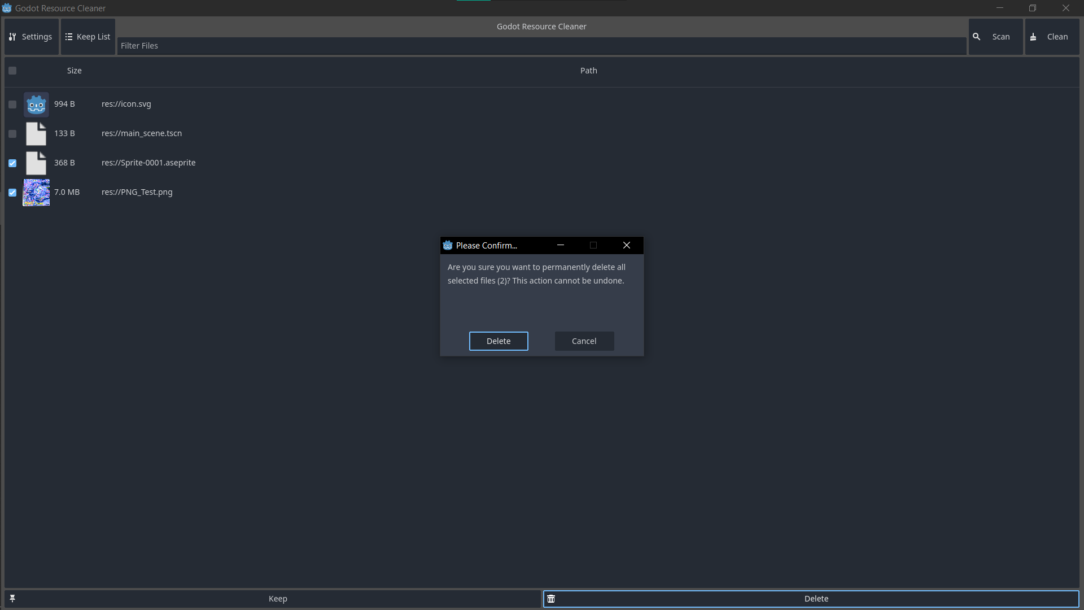Minimize the Please Confirm dialog
Viewport: 1084px width, 610px height.
pyautogui.click(x=561, y=245)
